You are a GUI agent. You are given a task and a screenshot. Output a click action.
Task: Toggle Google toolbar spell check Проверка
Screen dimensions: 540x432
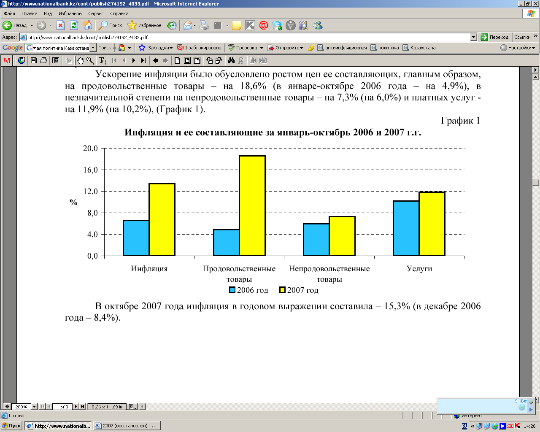(246, 48)
